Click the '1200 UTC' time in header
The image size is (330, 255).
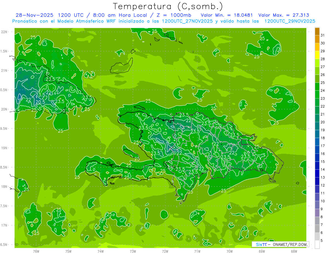71,15
